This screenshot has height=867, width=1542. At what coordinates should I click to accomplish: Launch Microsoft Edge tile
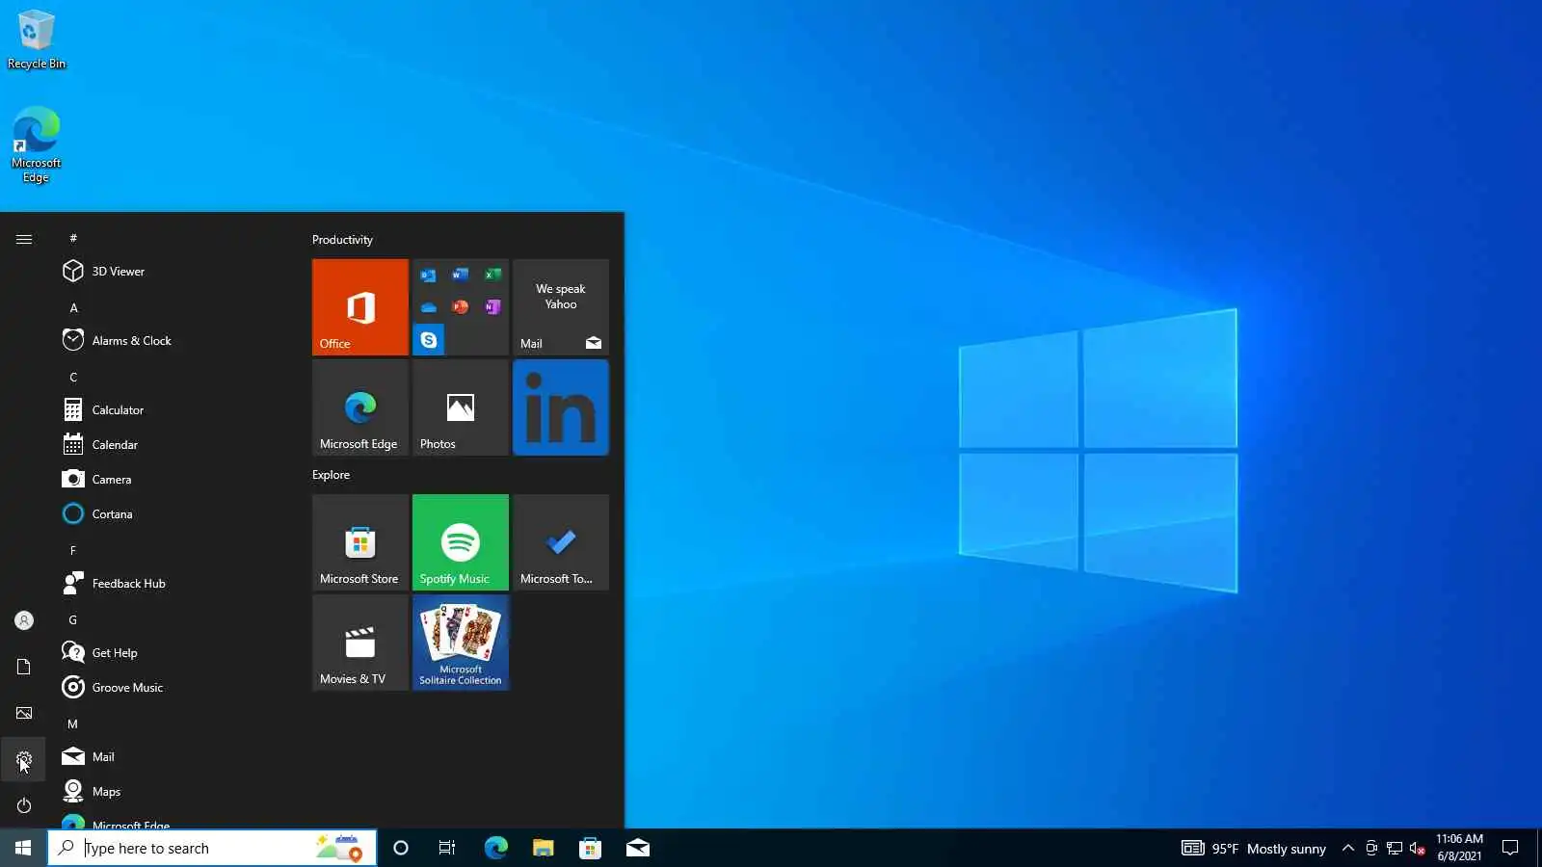pos(360,407)
